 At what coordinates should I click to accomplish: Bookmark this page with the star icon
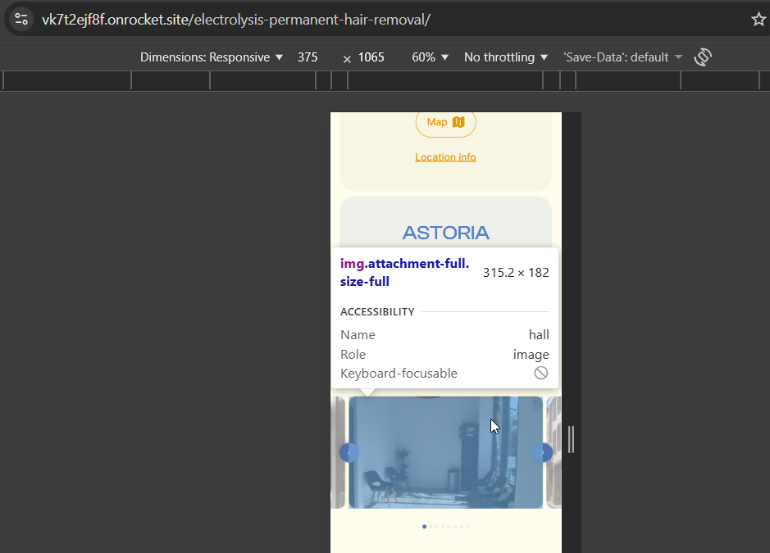[759, 20]
